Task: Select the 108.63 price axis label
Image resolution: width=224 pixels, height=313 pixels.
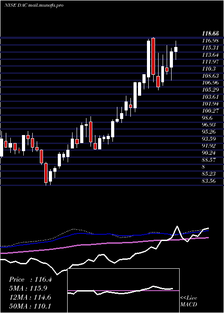Action: tap(210, 76)
